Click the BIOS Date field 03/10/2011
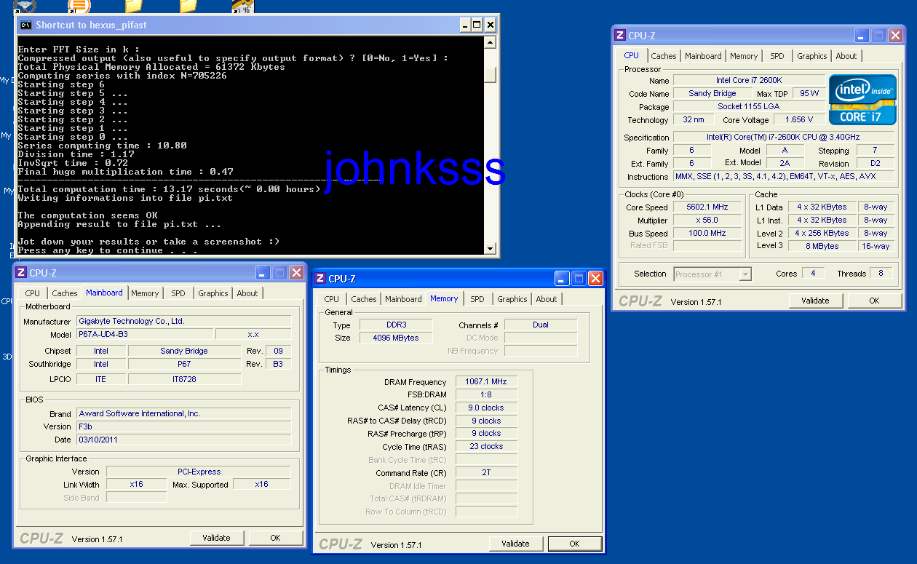The image size is (917, 564). [183, 440]
